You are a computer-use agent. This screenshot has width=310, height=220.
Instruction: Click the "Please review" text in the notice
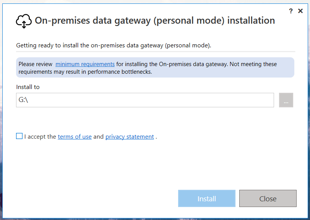click(x=36, y=64)
